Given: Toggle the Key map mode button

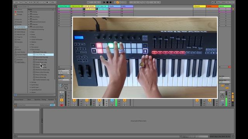Looking at the screenshot, I should (219, 2).
